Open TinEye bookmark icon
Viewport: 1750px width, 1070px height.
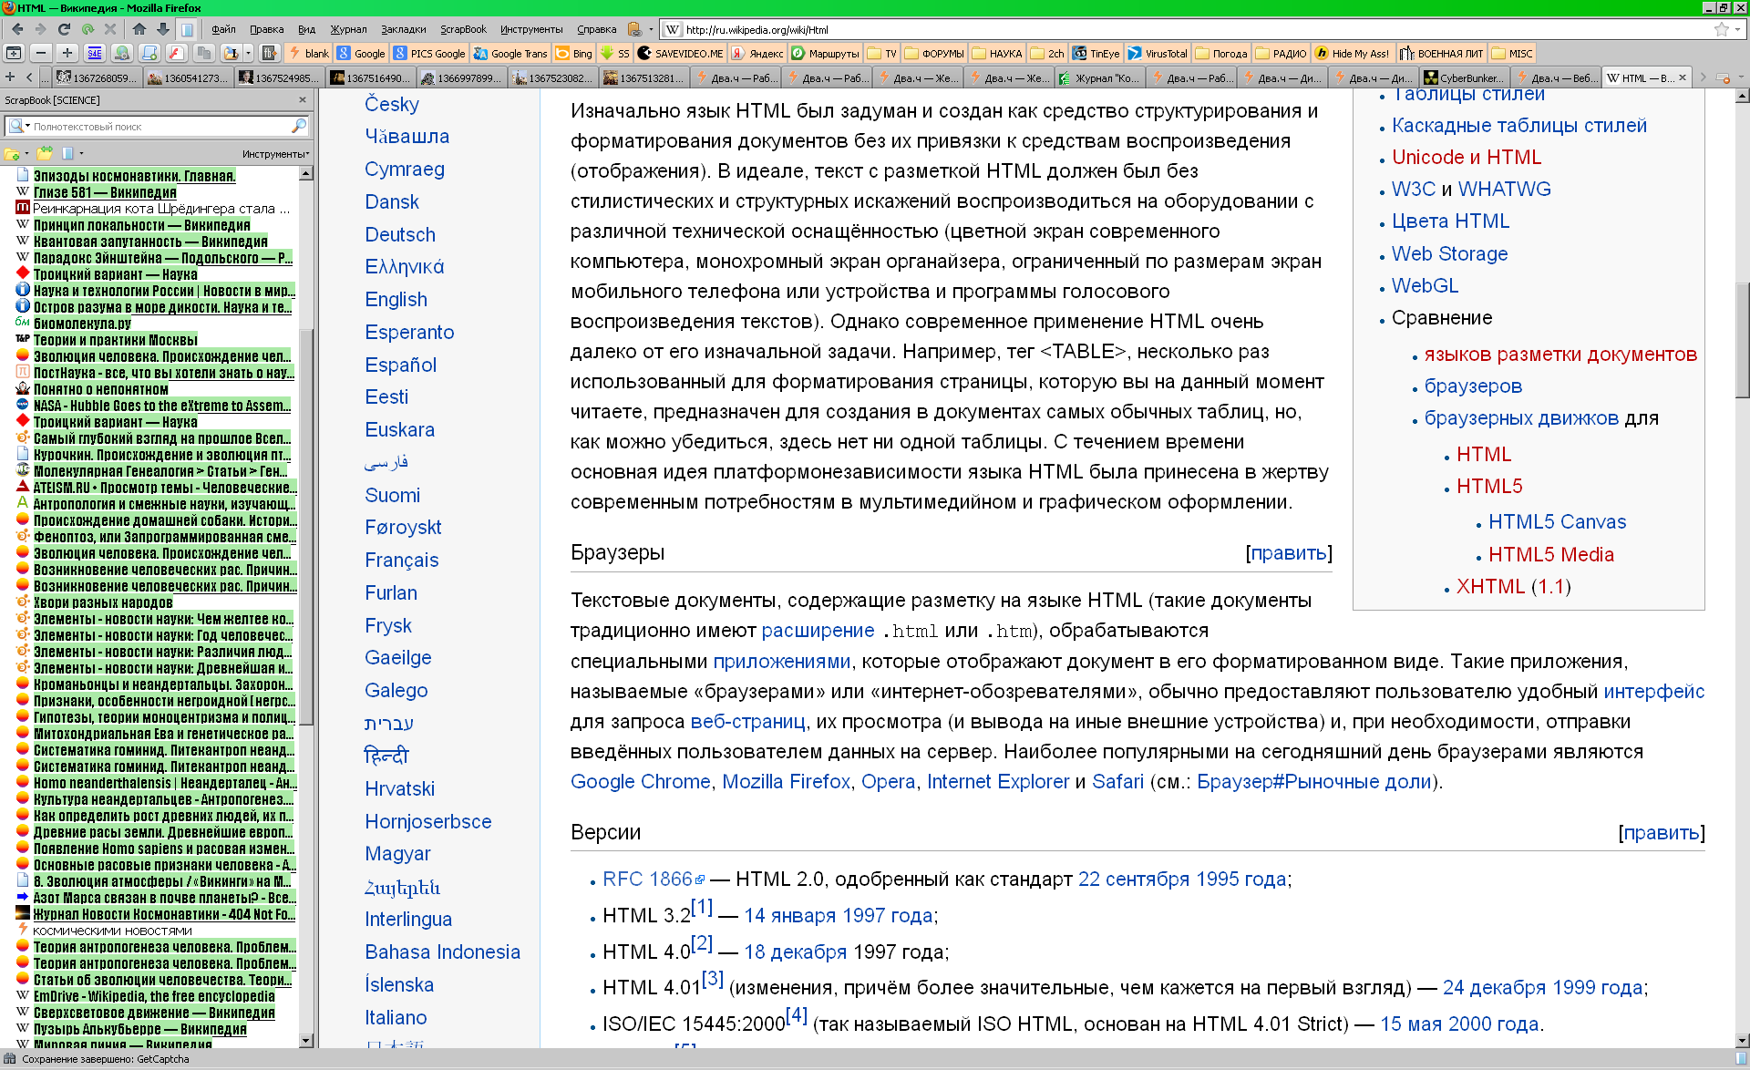pyautogui.click(x=1096, y=53)
